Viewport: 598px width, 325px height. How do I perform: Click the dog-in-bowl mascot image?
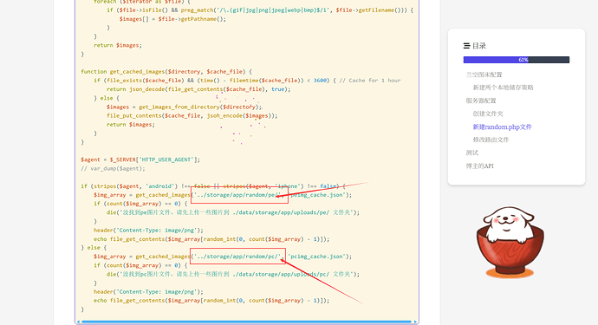click(x=510, y=242)
